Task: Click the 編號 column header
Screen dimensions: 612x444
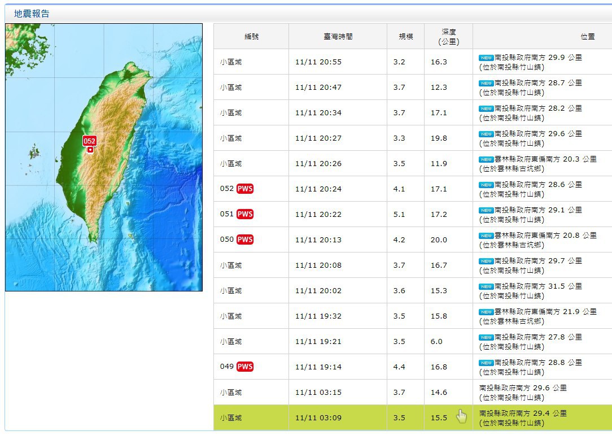Action: [x=251, y=36]
